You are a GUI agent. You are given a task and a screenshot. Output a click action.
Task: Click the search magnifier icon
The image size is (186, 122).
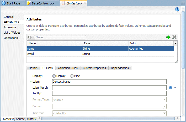point(30,37)
